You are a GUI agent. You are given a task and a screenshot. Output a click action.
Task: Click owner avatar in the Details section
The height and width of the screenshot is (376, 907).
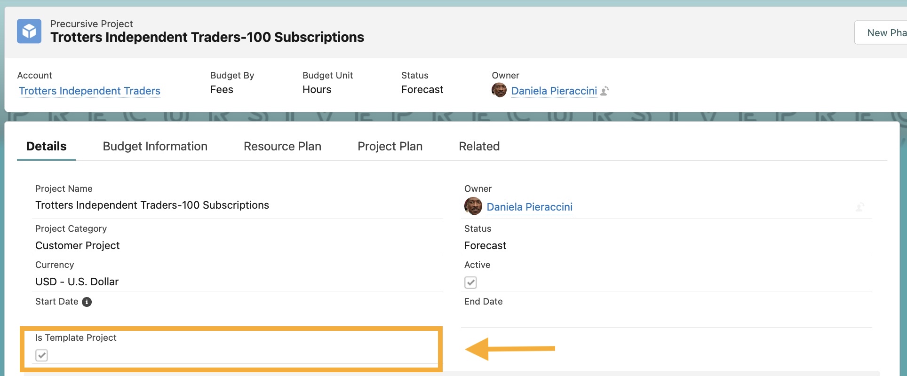click(x=473, y=206)
